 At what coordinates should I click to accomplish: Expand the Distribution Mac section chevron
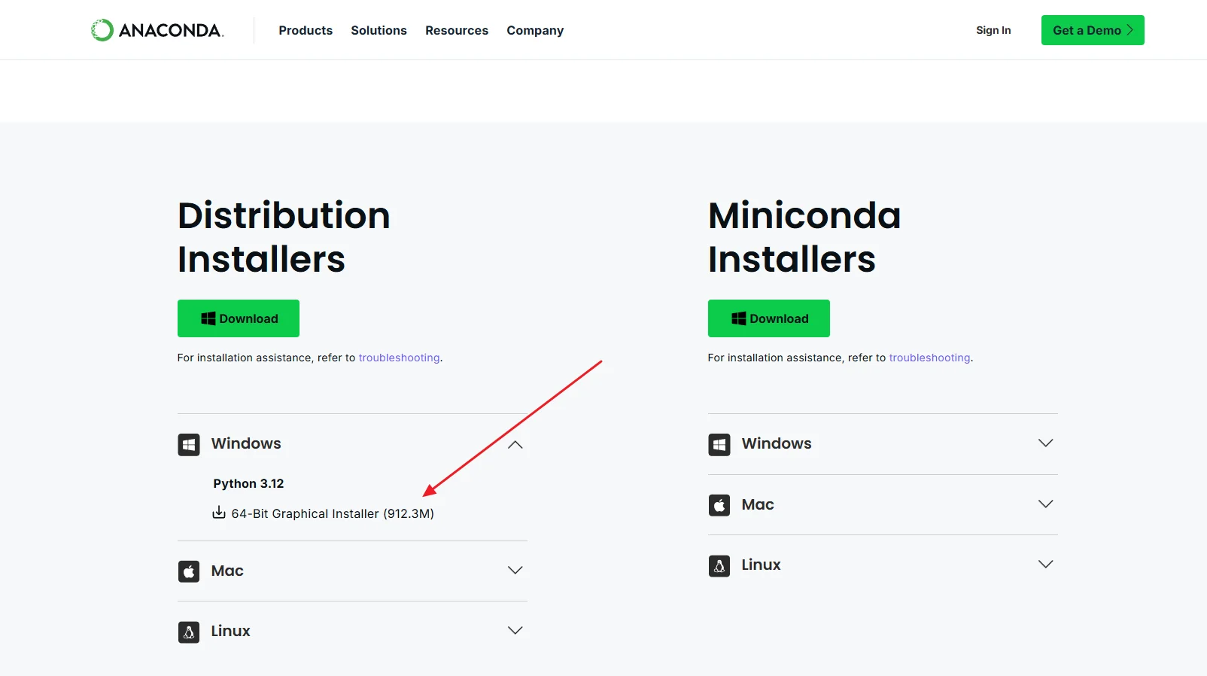[x=515, y=570]
